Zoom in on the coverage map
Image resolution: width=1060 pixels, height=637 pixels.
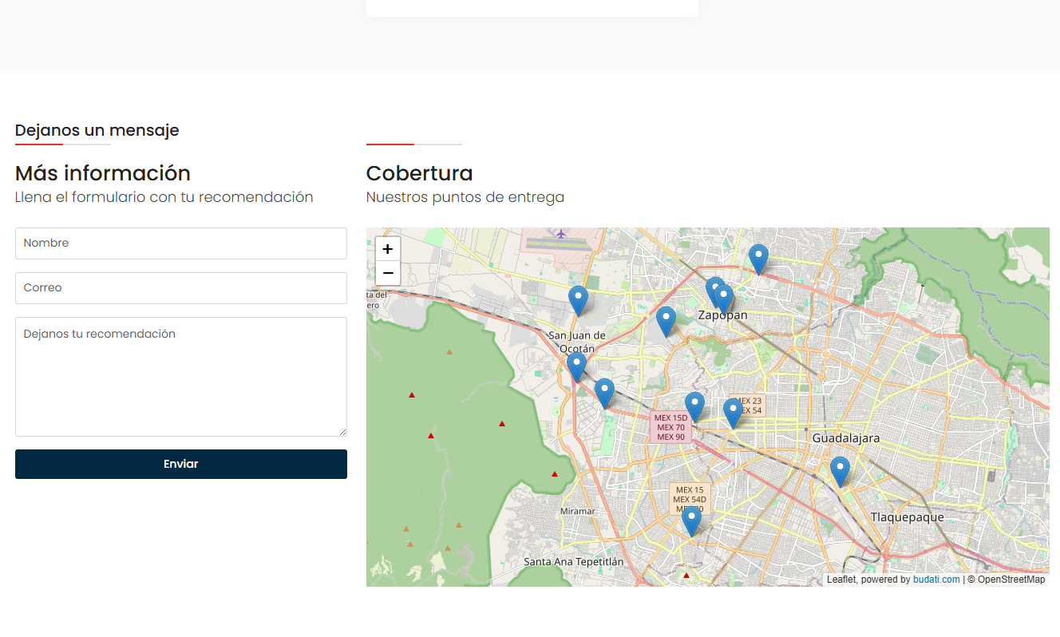pyautogui.click(x=388, y=249)
